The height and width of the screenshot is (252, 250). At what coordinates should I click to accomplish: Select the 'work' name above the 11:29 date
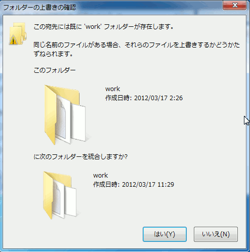pos(100,176)
